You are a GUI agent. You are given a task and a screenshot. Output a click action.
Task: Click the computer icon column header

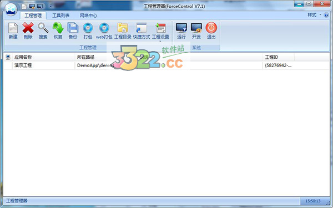tap(8, 57)
